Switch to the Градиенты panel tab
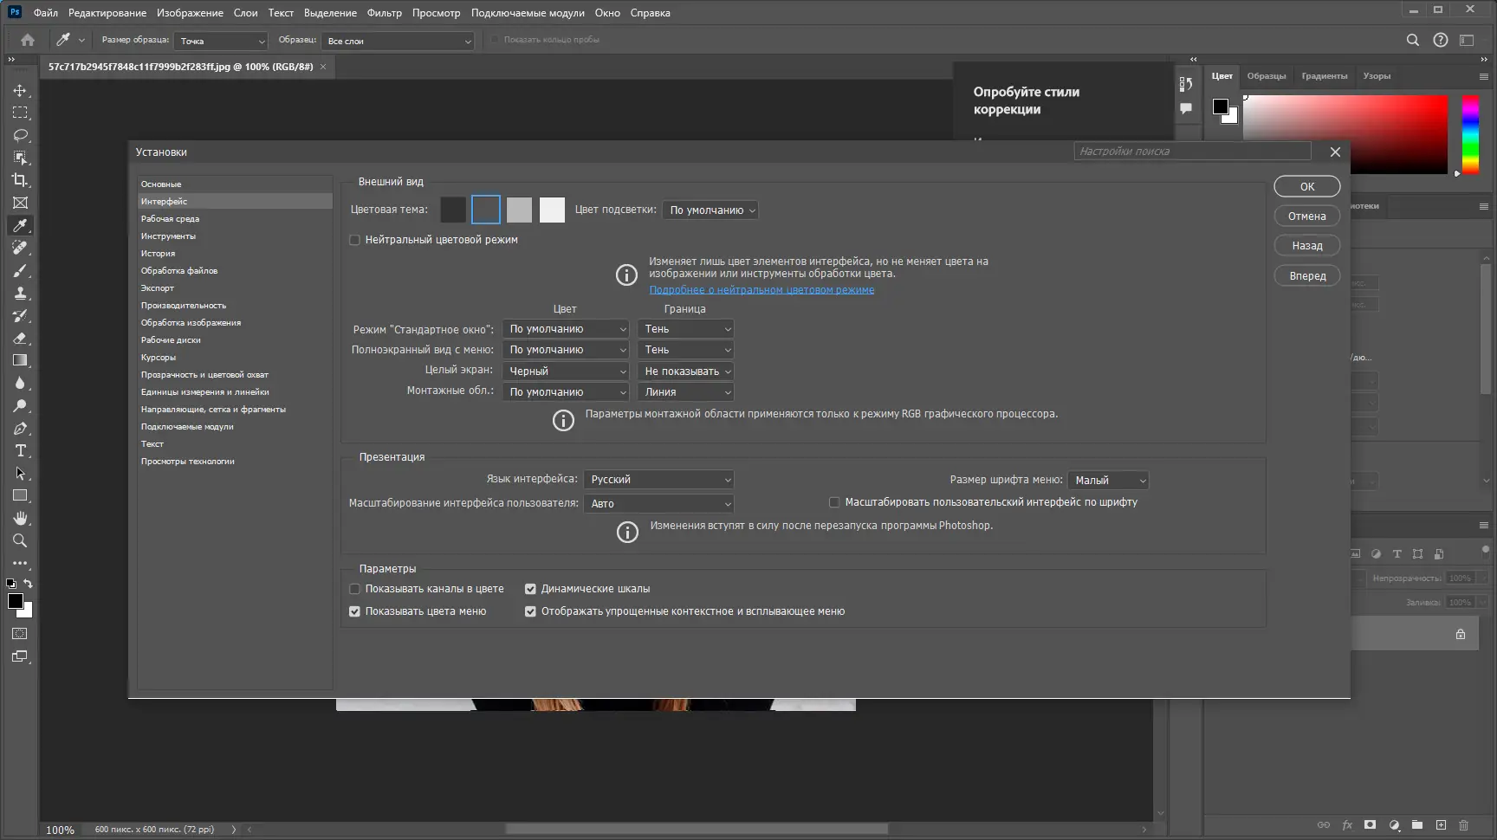 (x=1325, y=76)
